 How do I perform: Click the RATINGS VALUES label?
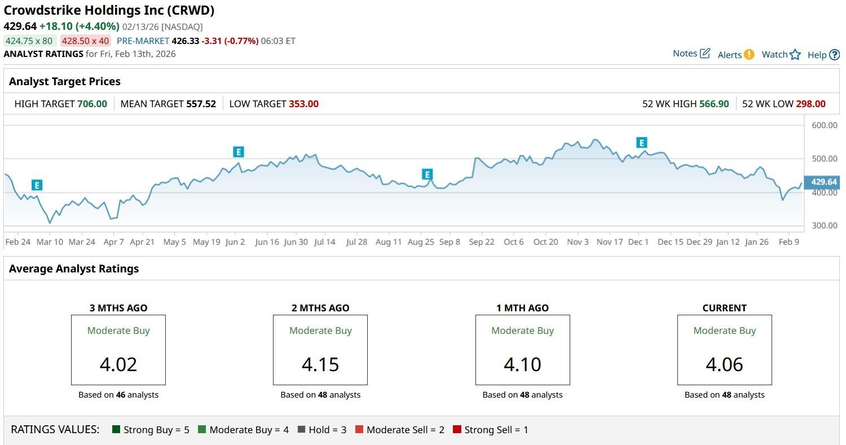click(x=55, y=430)
